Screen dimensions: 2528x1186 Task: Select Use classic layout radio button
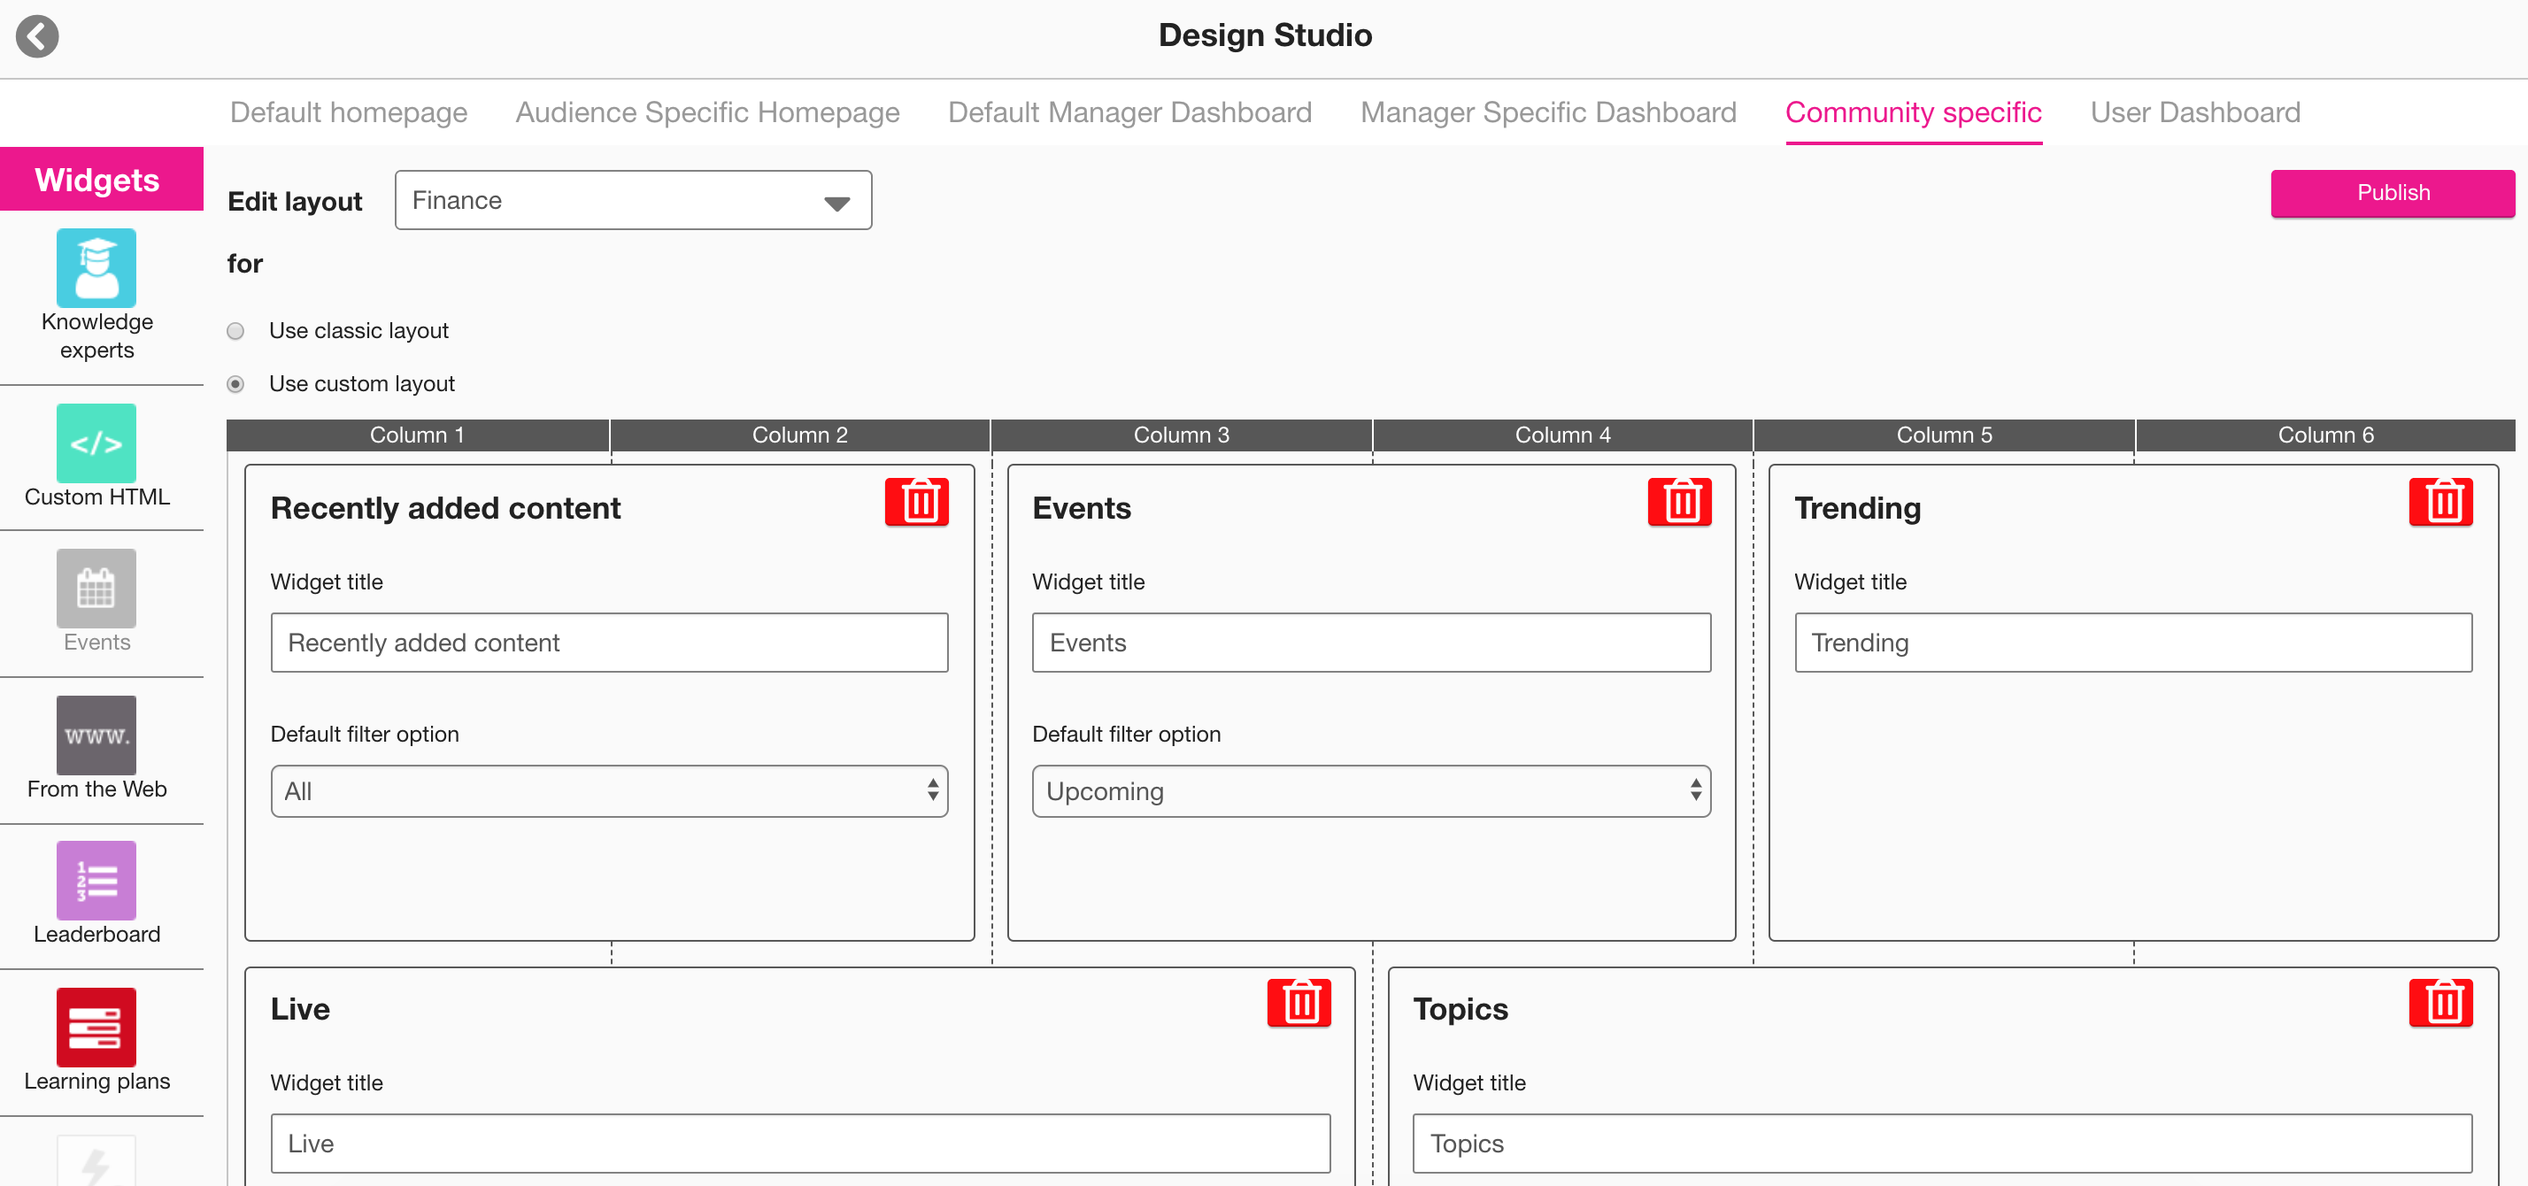pyautogui.click(x=235, y=332)
